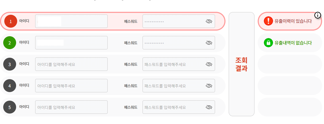Focus the row 4 패스워드 input field
Screen dimensions: 324x124
179,86
